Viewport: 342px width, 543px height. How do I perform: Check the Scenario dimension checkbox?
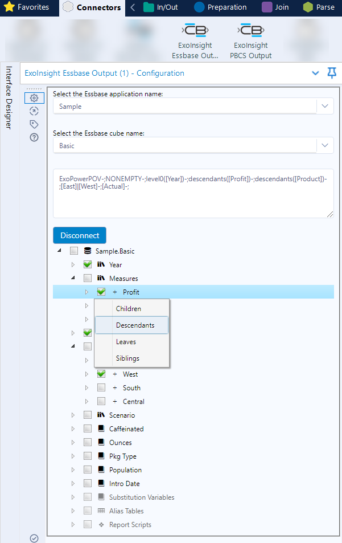[88, 415]
